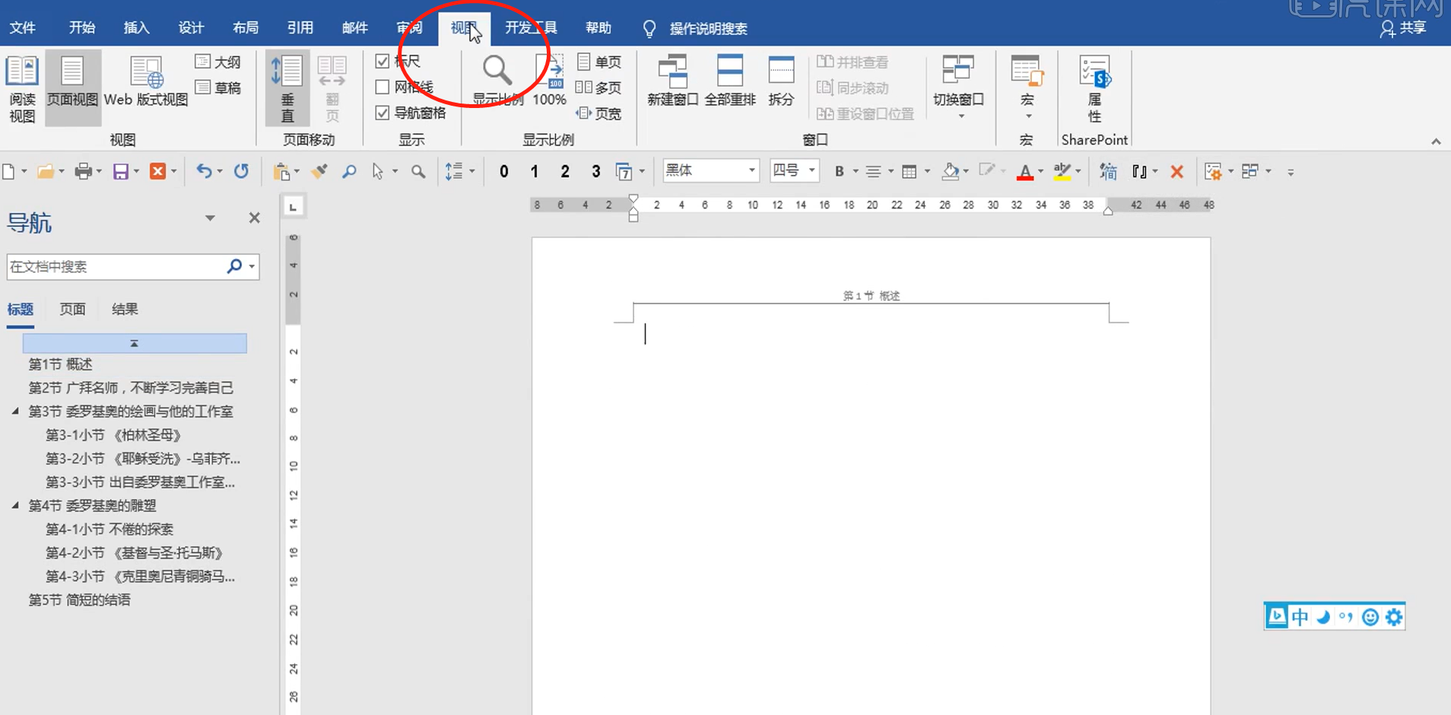Click the 在文档中搜索 search field
The height and width of the screenshot is (715, 1451).
point(114,267)
